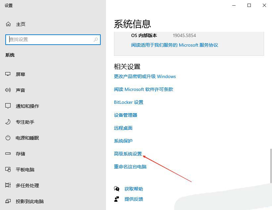This screenshot has height=210, width=272.
Task: Open the 存储 settings page
Action: click(x=20, y=154)
